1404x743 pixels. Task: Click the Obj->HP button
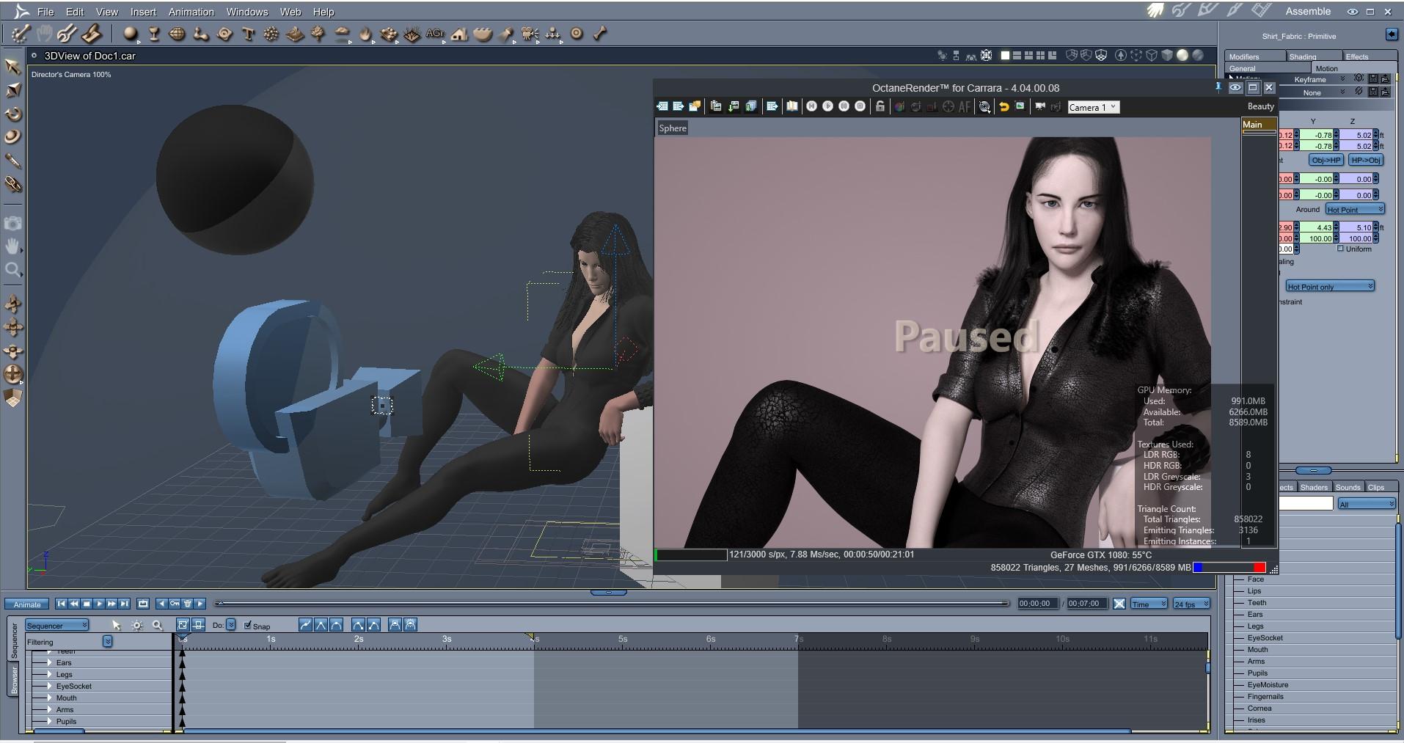[1326, 160]
